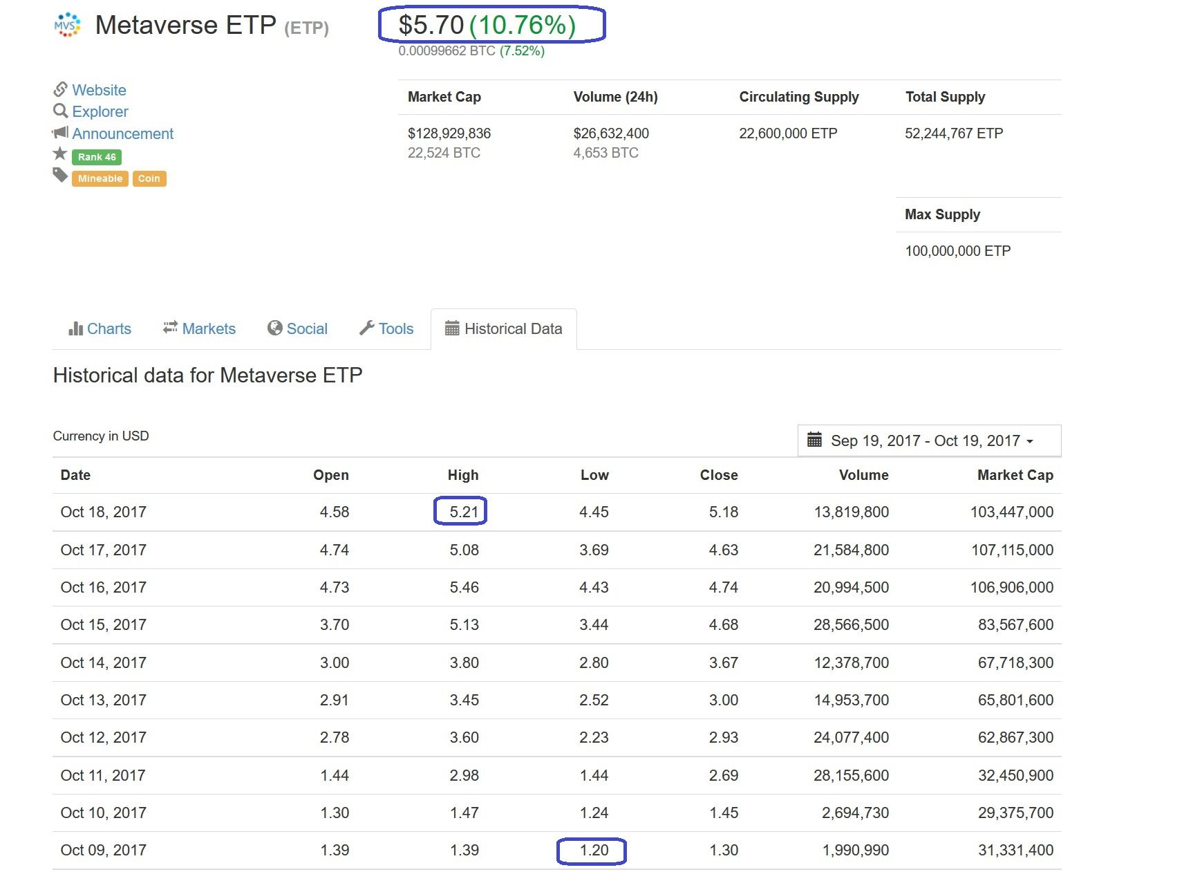
Task: Click the Coin tag
Action: pyautogui.click(x=149, y=178)
